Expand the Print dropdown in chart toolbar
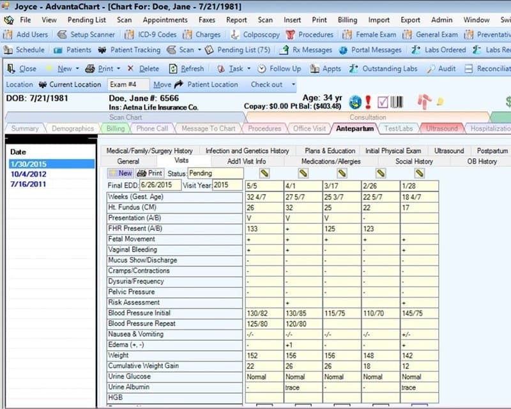Viewport: 511px width, 409px height. point(119,68)
